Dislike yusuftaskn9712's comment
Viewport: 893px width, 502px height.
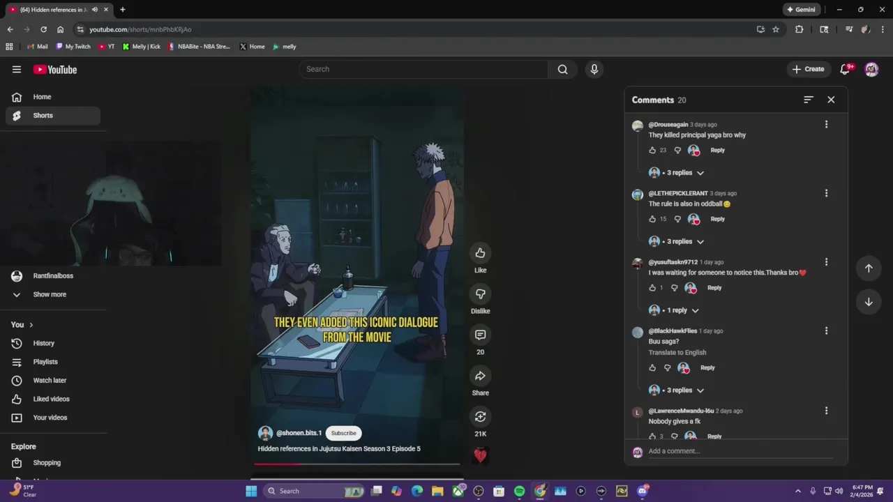pos(674,288)
